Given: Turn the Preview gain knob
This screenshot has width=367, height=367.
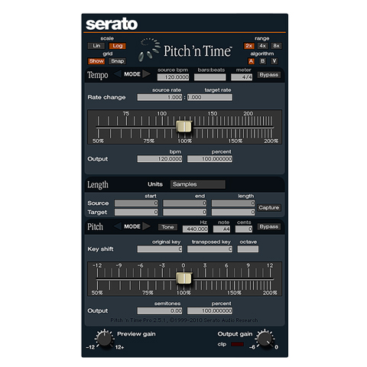Looking at the screenshot, I should pos(105,339).
